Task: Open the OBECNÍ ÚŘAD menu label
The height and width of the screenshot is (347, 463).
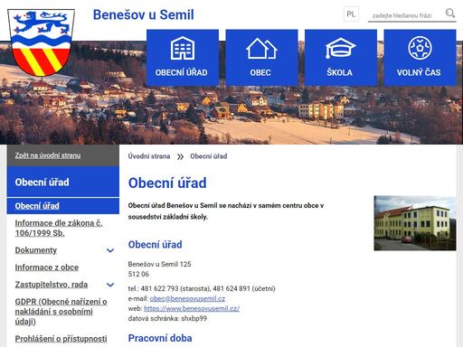Action: point(182,72)
